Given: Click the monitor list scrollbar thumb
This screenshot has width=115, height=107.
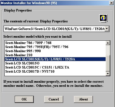Looking at the screenshot, I should coord(108,63).
